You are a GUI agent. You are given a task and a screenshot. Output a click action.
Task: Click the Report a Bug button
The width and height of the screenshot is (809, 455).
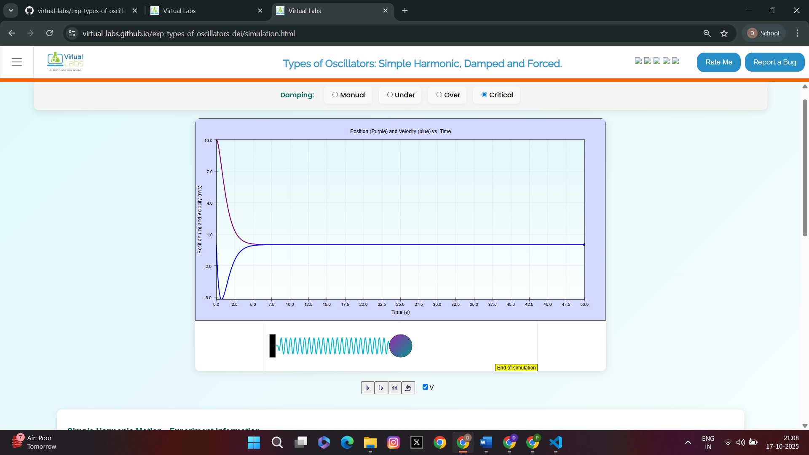(774, 62)
